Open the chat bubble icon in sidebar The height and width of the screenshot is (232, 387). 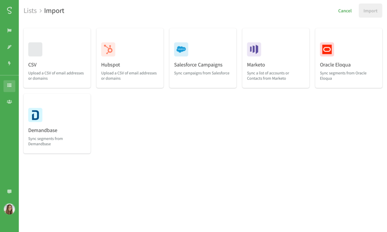point(9,192)
